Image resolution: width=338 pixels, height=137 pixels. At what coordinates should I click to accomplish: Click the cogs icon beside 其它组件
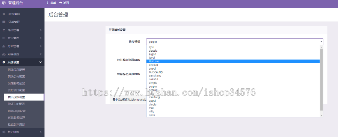4,132
